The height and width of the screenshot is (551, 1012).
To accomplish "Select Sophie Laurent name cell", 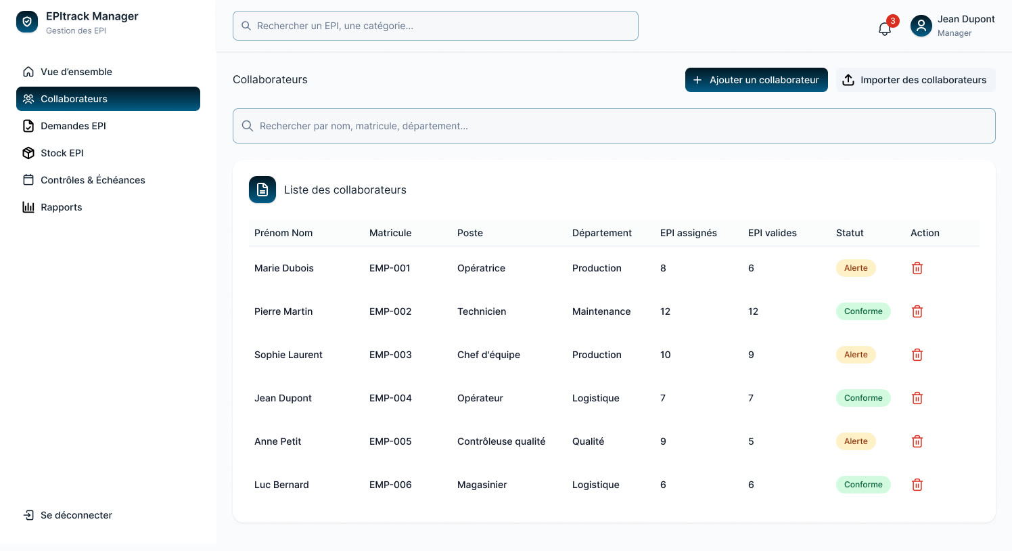I will (288, 355).
